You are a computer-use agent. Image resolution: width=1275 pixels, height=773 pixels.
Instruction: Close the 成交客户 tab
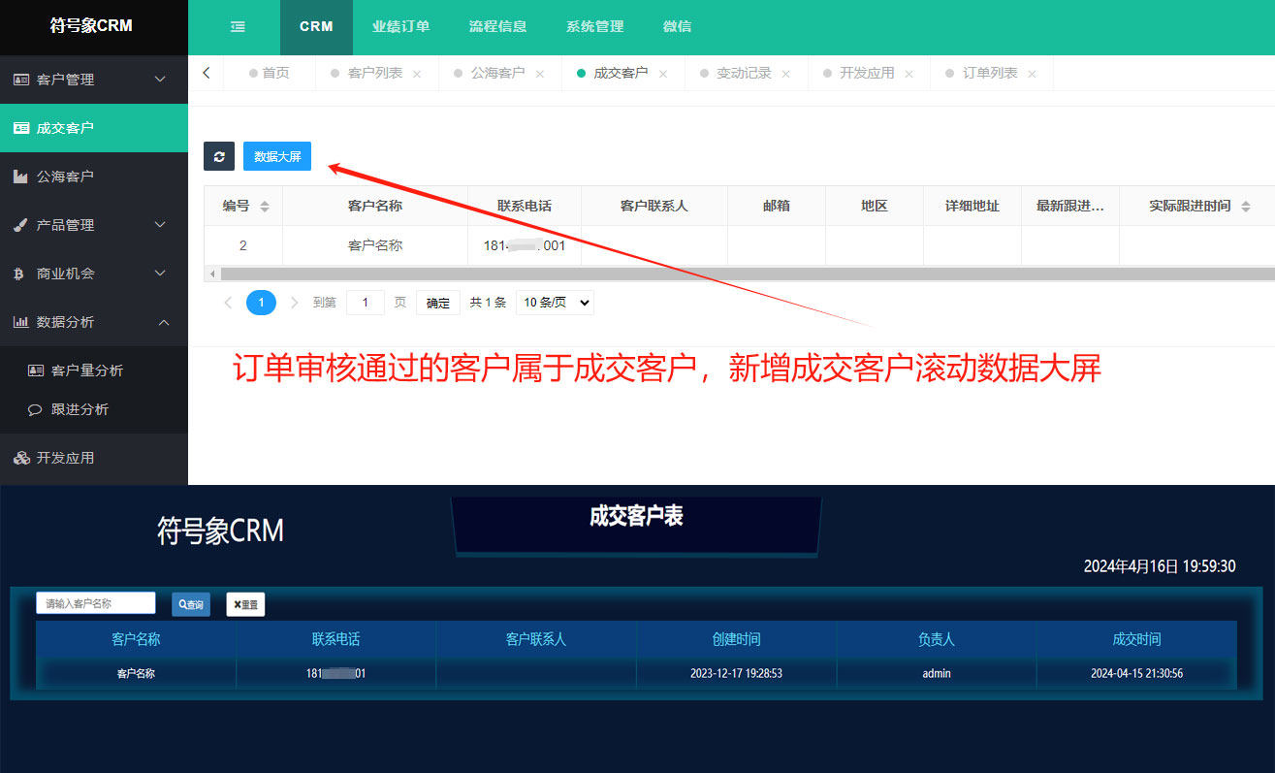(x=663, y=74)
